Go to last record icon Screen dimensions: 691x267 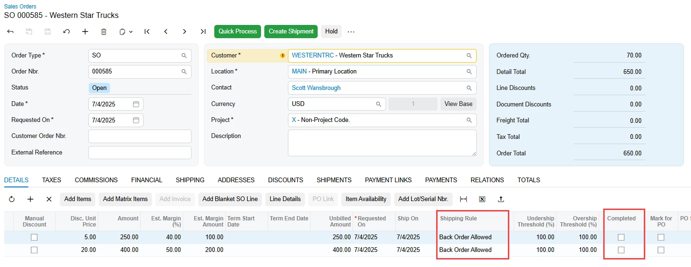click(x=203, y=32)
